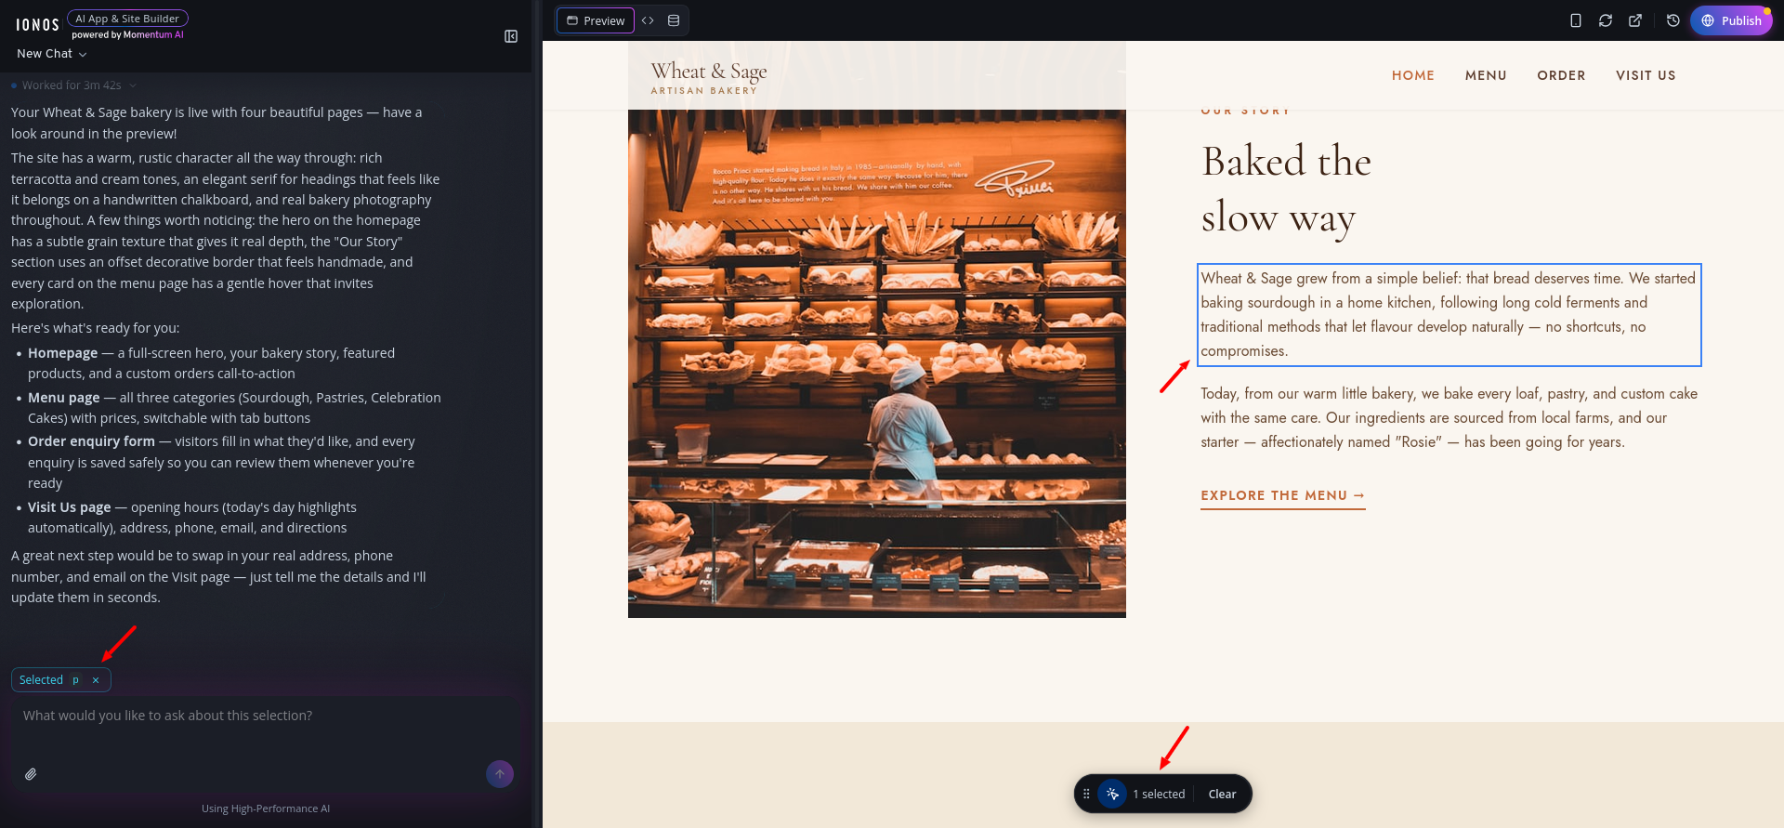Image resolution: width=1784 pixels, height=828 pixels.
Task: Click the Publish button
Action: (1732, 20)
